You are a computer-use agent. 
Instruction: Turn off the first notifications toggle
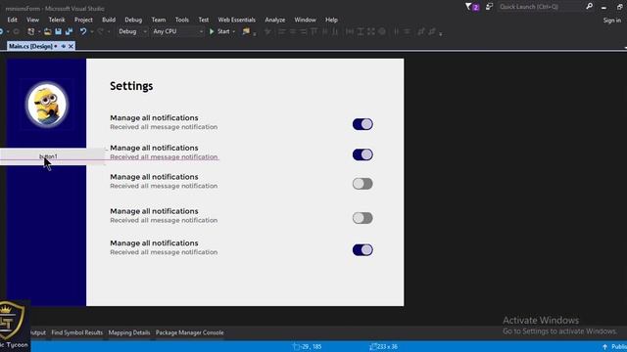click(x=362, y=124)
